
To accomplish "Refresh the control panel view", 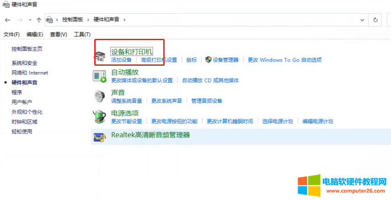I will coord(375,20).
